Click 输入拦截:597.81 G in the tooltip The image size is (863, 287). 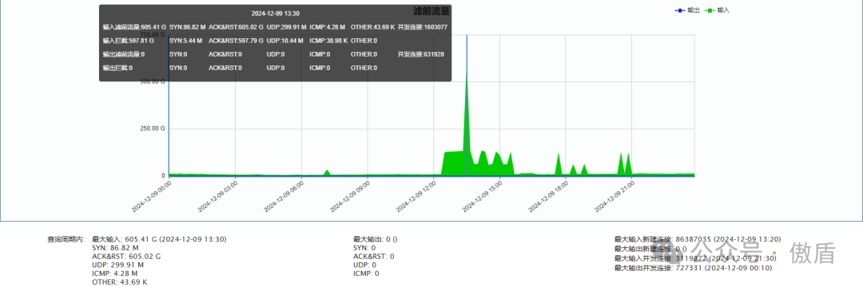pyautogui.click(x=128, y=41)
